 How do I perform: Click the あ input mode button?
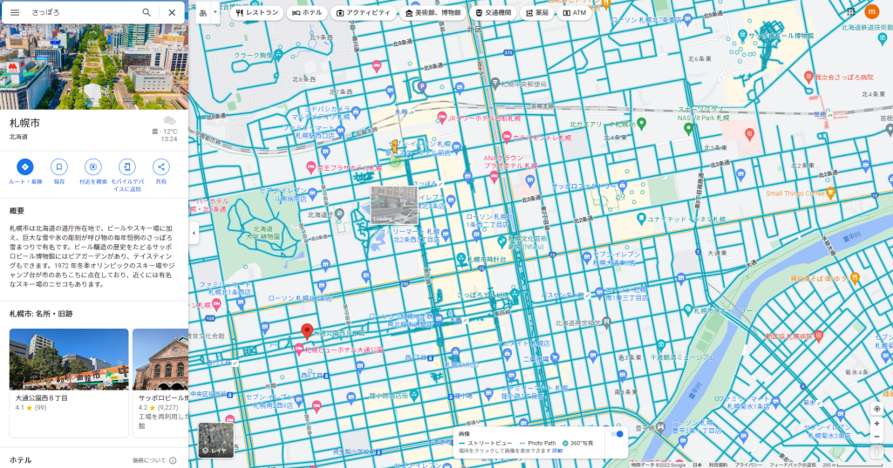coord(202,12)
